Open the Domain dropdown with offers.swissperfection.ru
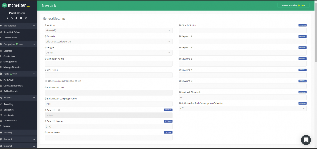Screen dimensions: 317x149 coord(108,42)
